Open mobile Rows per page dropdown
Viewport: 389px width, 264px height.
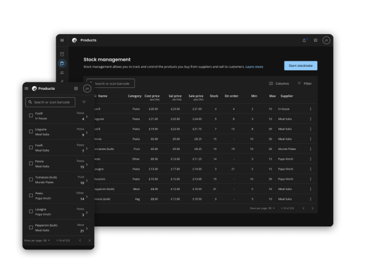(46, 241)
